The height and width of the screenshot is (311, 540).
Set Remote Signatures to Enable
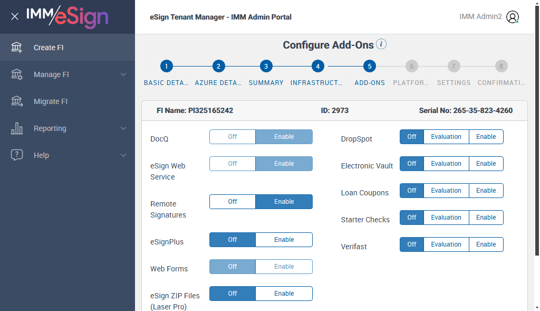[x=284, y=201]
